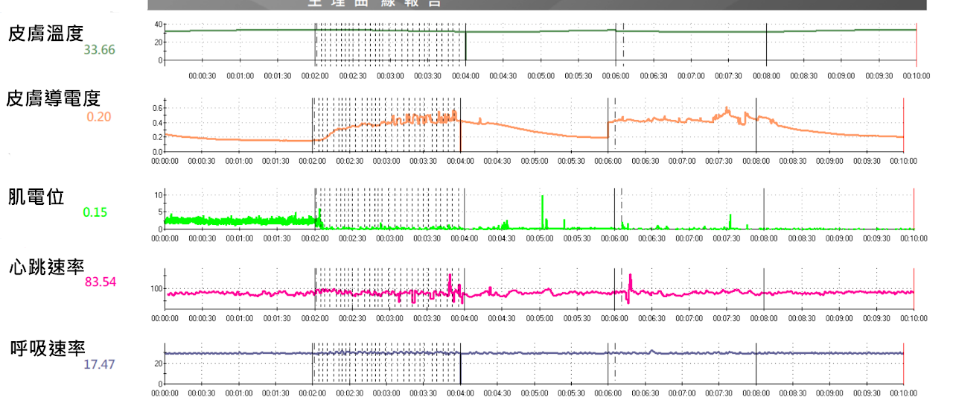The height and width of the screenshot is (406, 953).
Task: Click the 肌電位 channel label
Action: 36,196
